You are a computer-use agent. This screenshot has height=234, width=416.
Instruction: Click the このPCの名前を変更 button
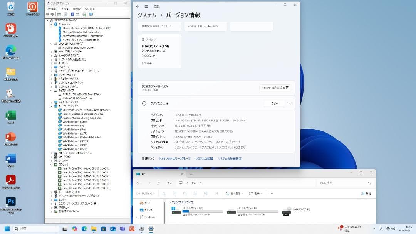[x=275, y=88]
